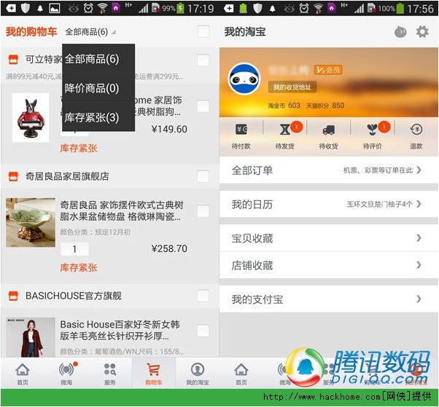This screenshot has height=407, width=439.
Task: Tap the Wi-Fi icon in left status bar
Action: pos(102,9)
